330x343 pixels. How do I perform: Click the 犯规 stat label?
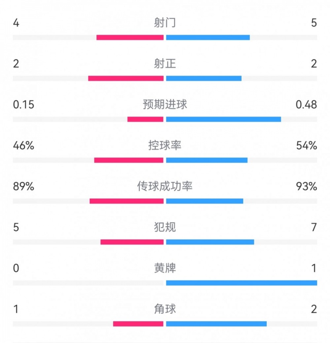point(165,227)
